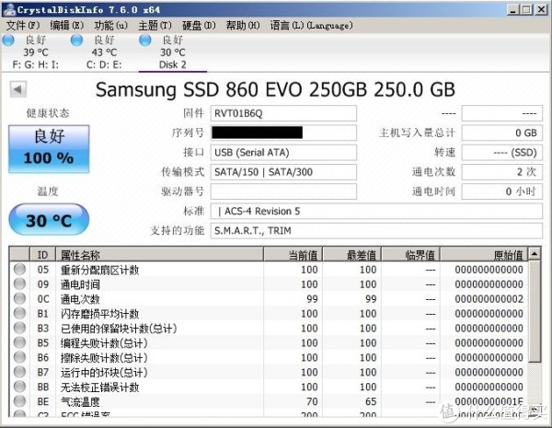Image resolution: width=552 pixels, height=428 pixels.
Task: Open the 功能(u) menu
Action: click(x=110, y=26)
